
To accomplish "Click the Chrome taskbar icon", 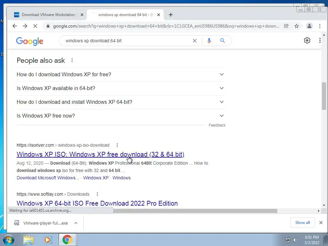I will click(x=67, y=240).
